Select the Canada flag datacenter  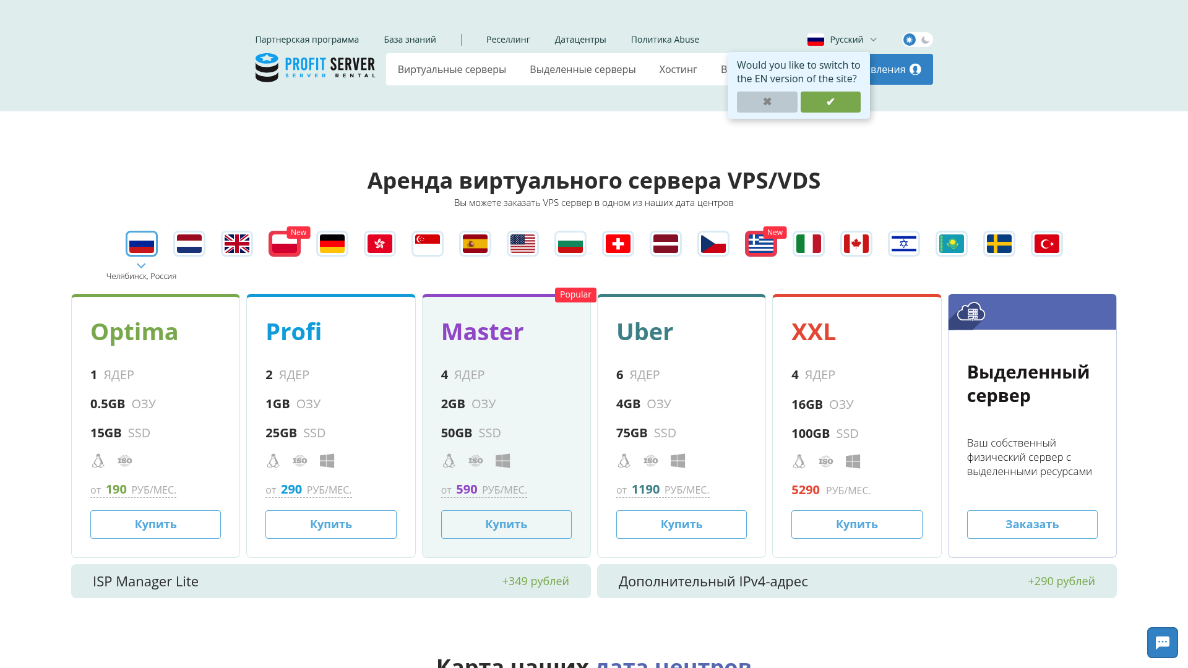[856, 244]
